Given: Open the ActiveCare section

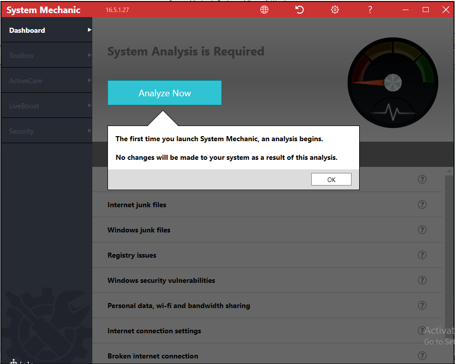Looking at the screenshot, I should pos(47,80).
